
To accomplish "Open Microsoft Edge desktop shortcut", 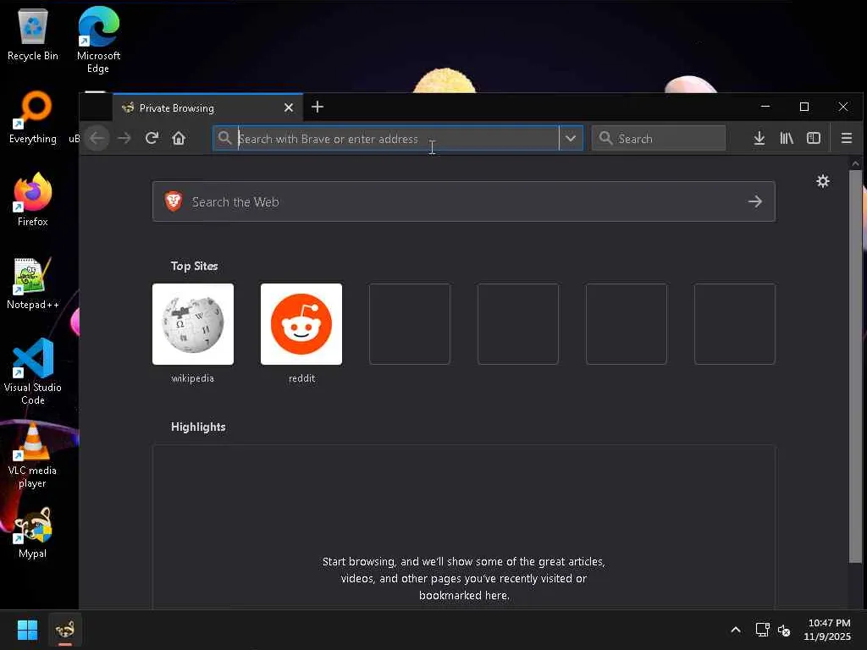I will (98, 40).
